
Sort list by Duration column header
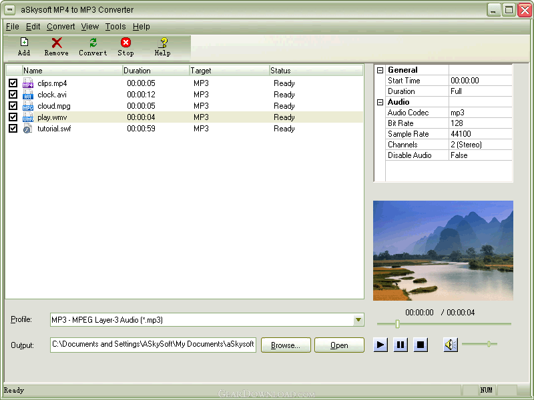point(156,71)
